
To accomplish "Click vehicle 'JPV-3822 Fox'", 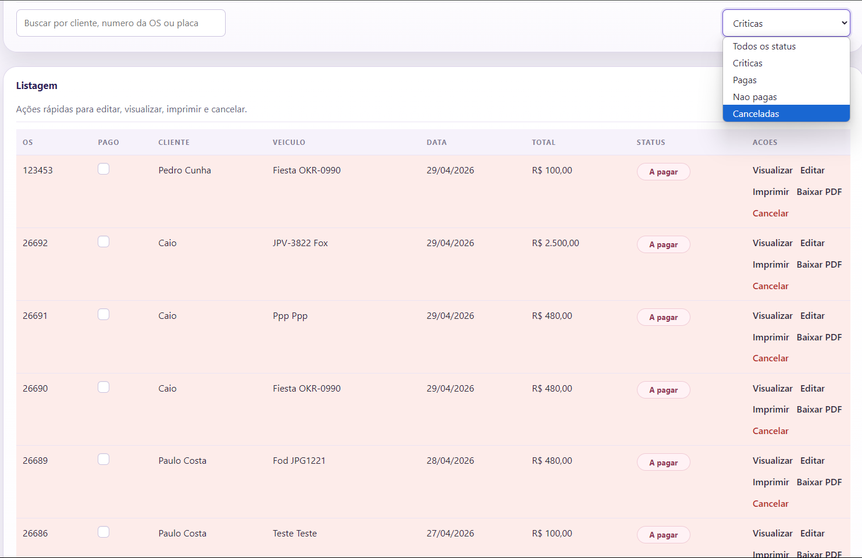I will (x=300, y=243).
